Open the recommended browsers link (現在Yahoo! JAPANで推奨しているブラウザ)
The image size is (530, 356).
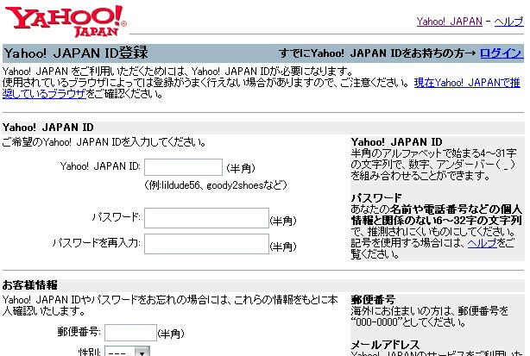click(467, 83)
